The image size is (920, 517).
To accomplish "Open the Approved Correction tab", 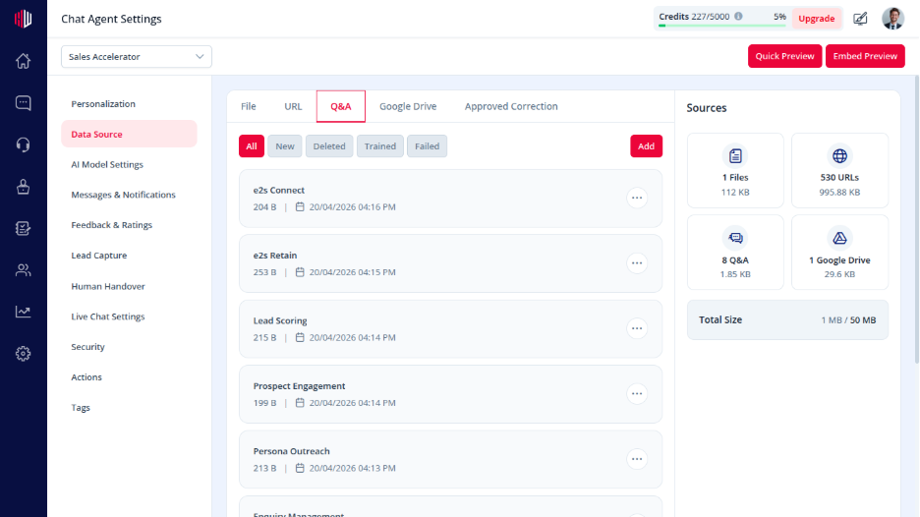I will pos(511,106).
